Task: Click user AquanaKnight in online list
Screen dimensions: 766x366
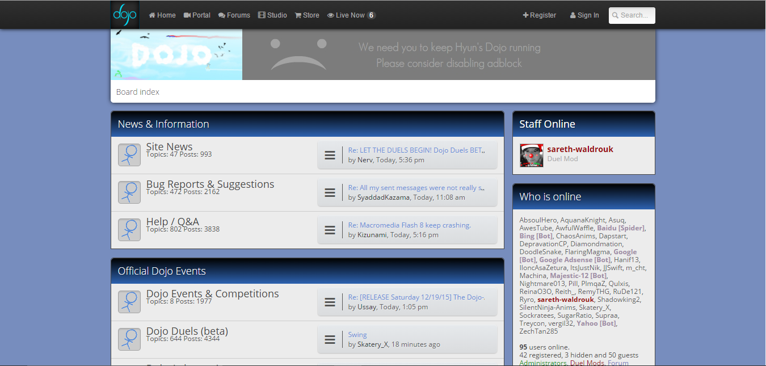Action: pos(583,220)
